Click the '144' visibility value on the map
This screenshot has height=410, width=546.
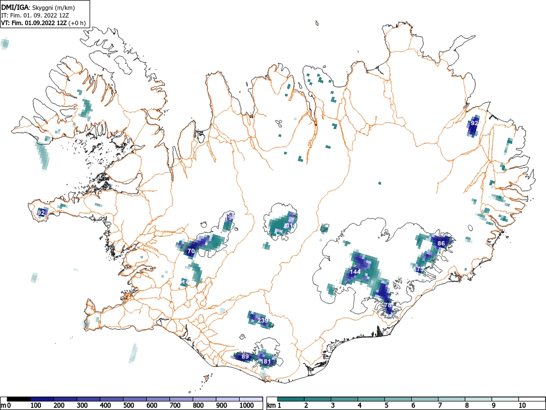[355, 272]
